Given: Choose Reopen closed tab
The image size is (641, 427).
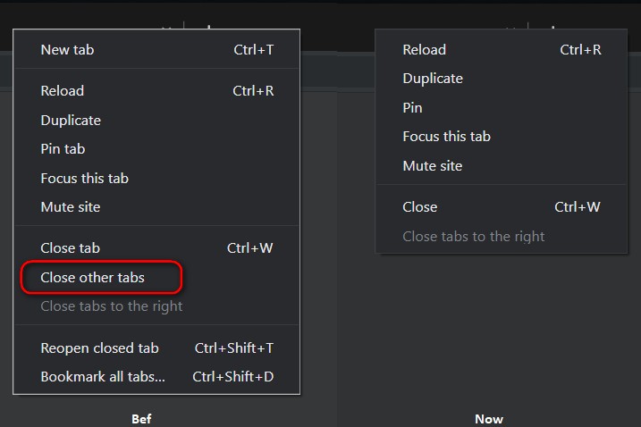Looking at the screenshot, I should pos(156,348).
